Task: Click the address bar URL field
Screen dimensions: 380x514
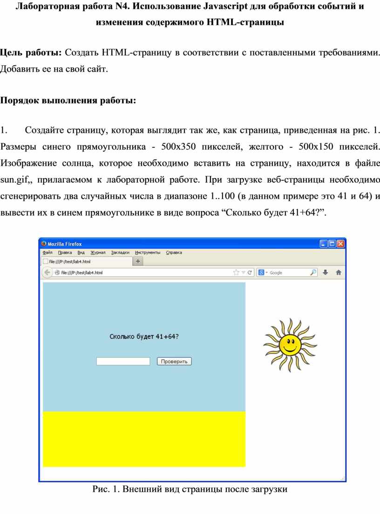Action: click(140, 272)
